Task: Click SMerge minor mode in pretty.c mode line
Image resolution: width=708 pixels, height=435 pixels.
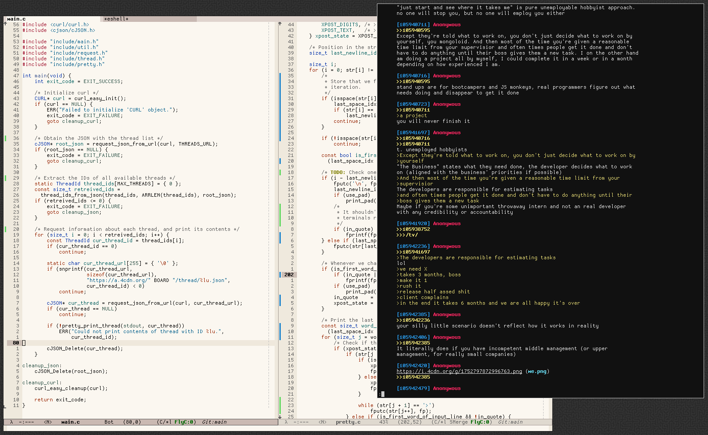Action: pyautogui.click(x=458, y=422)
